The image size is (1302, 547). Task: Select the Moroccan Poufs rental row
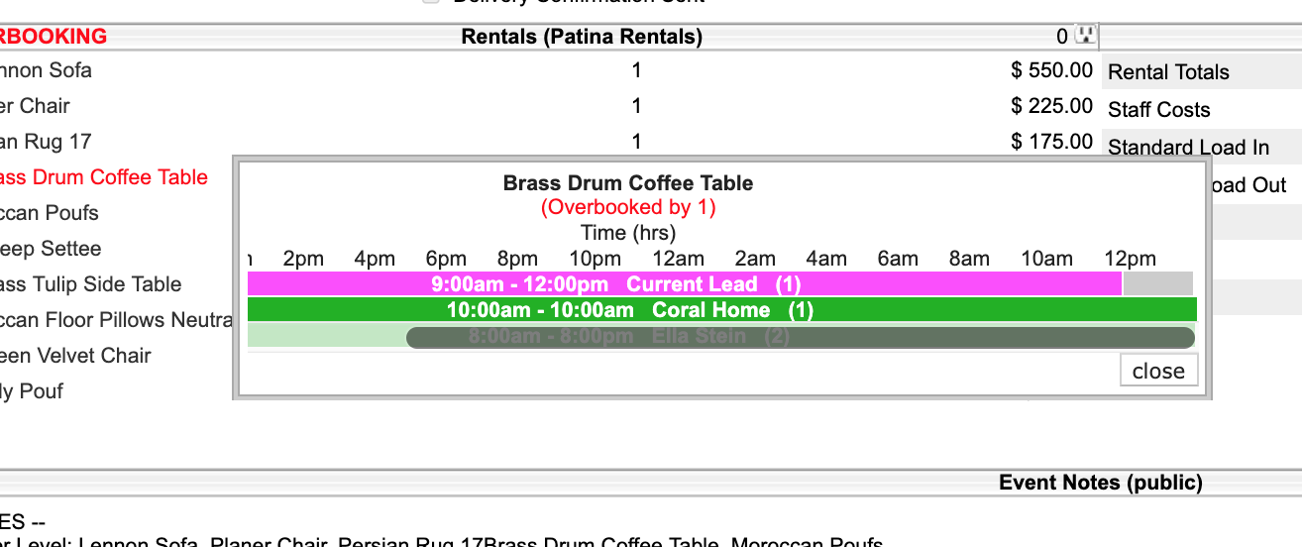[x=50, y=213]
